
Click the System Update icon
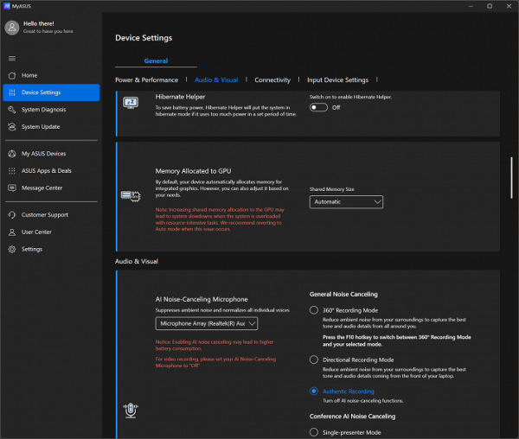point(11,127)
